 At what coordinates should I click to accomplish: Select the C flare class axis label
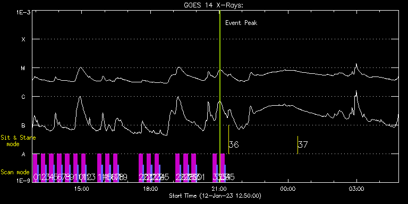click(x=23, y=97)
